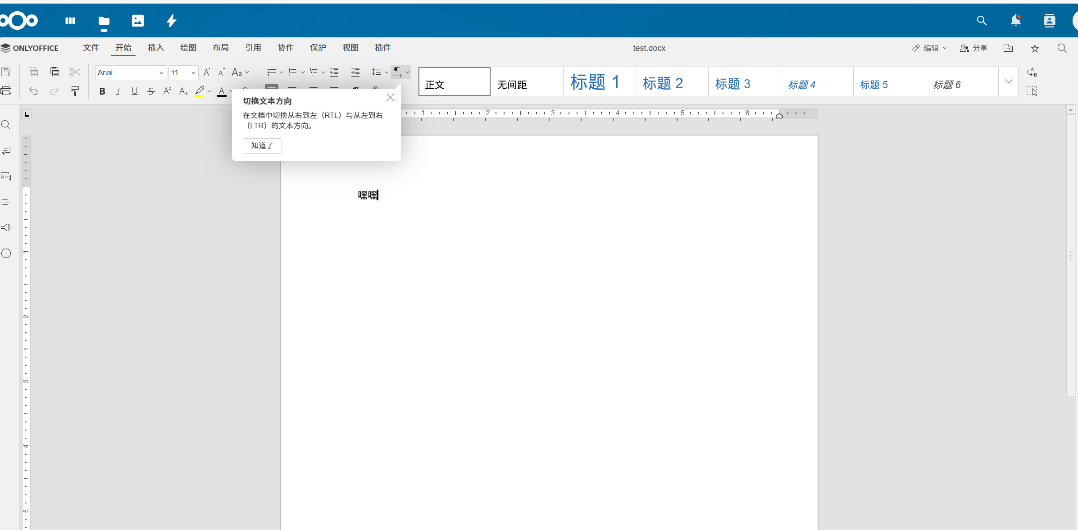
Task: Click the increase indent icon
Action: (355, 72)
